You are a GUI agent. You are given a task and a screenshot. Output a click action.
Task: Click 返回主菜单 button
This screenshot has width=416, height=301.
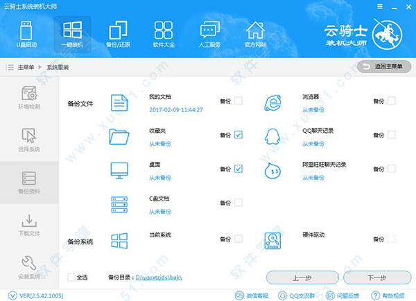coord(384,66)
